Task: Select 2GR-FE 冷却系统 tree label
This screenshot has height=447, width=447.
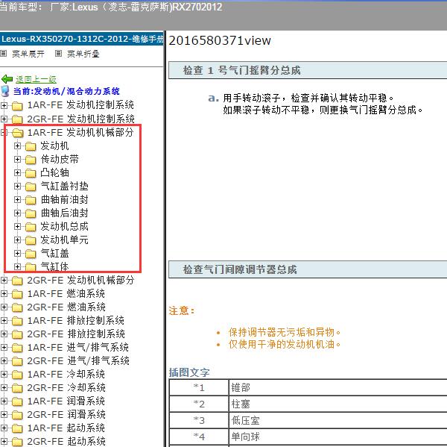Action: click(x=66, y=388)
